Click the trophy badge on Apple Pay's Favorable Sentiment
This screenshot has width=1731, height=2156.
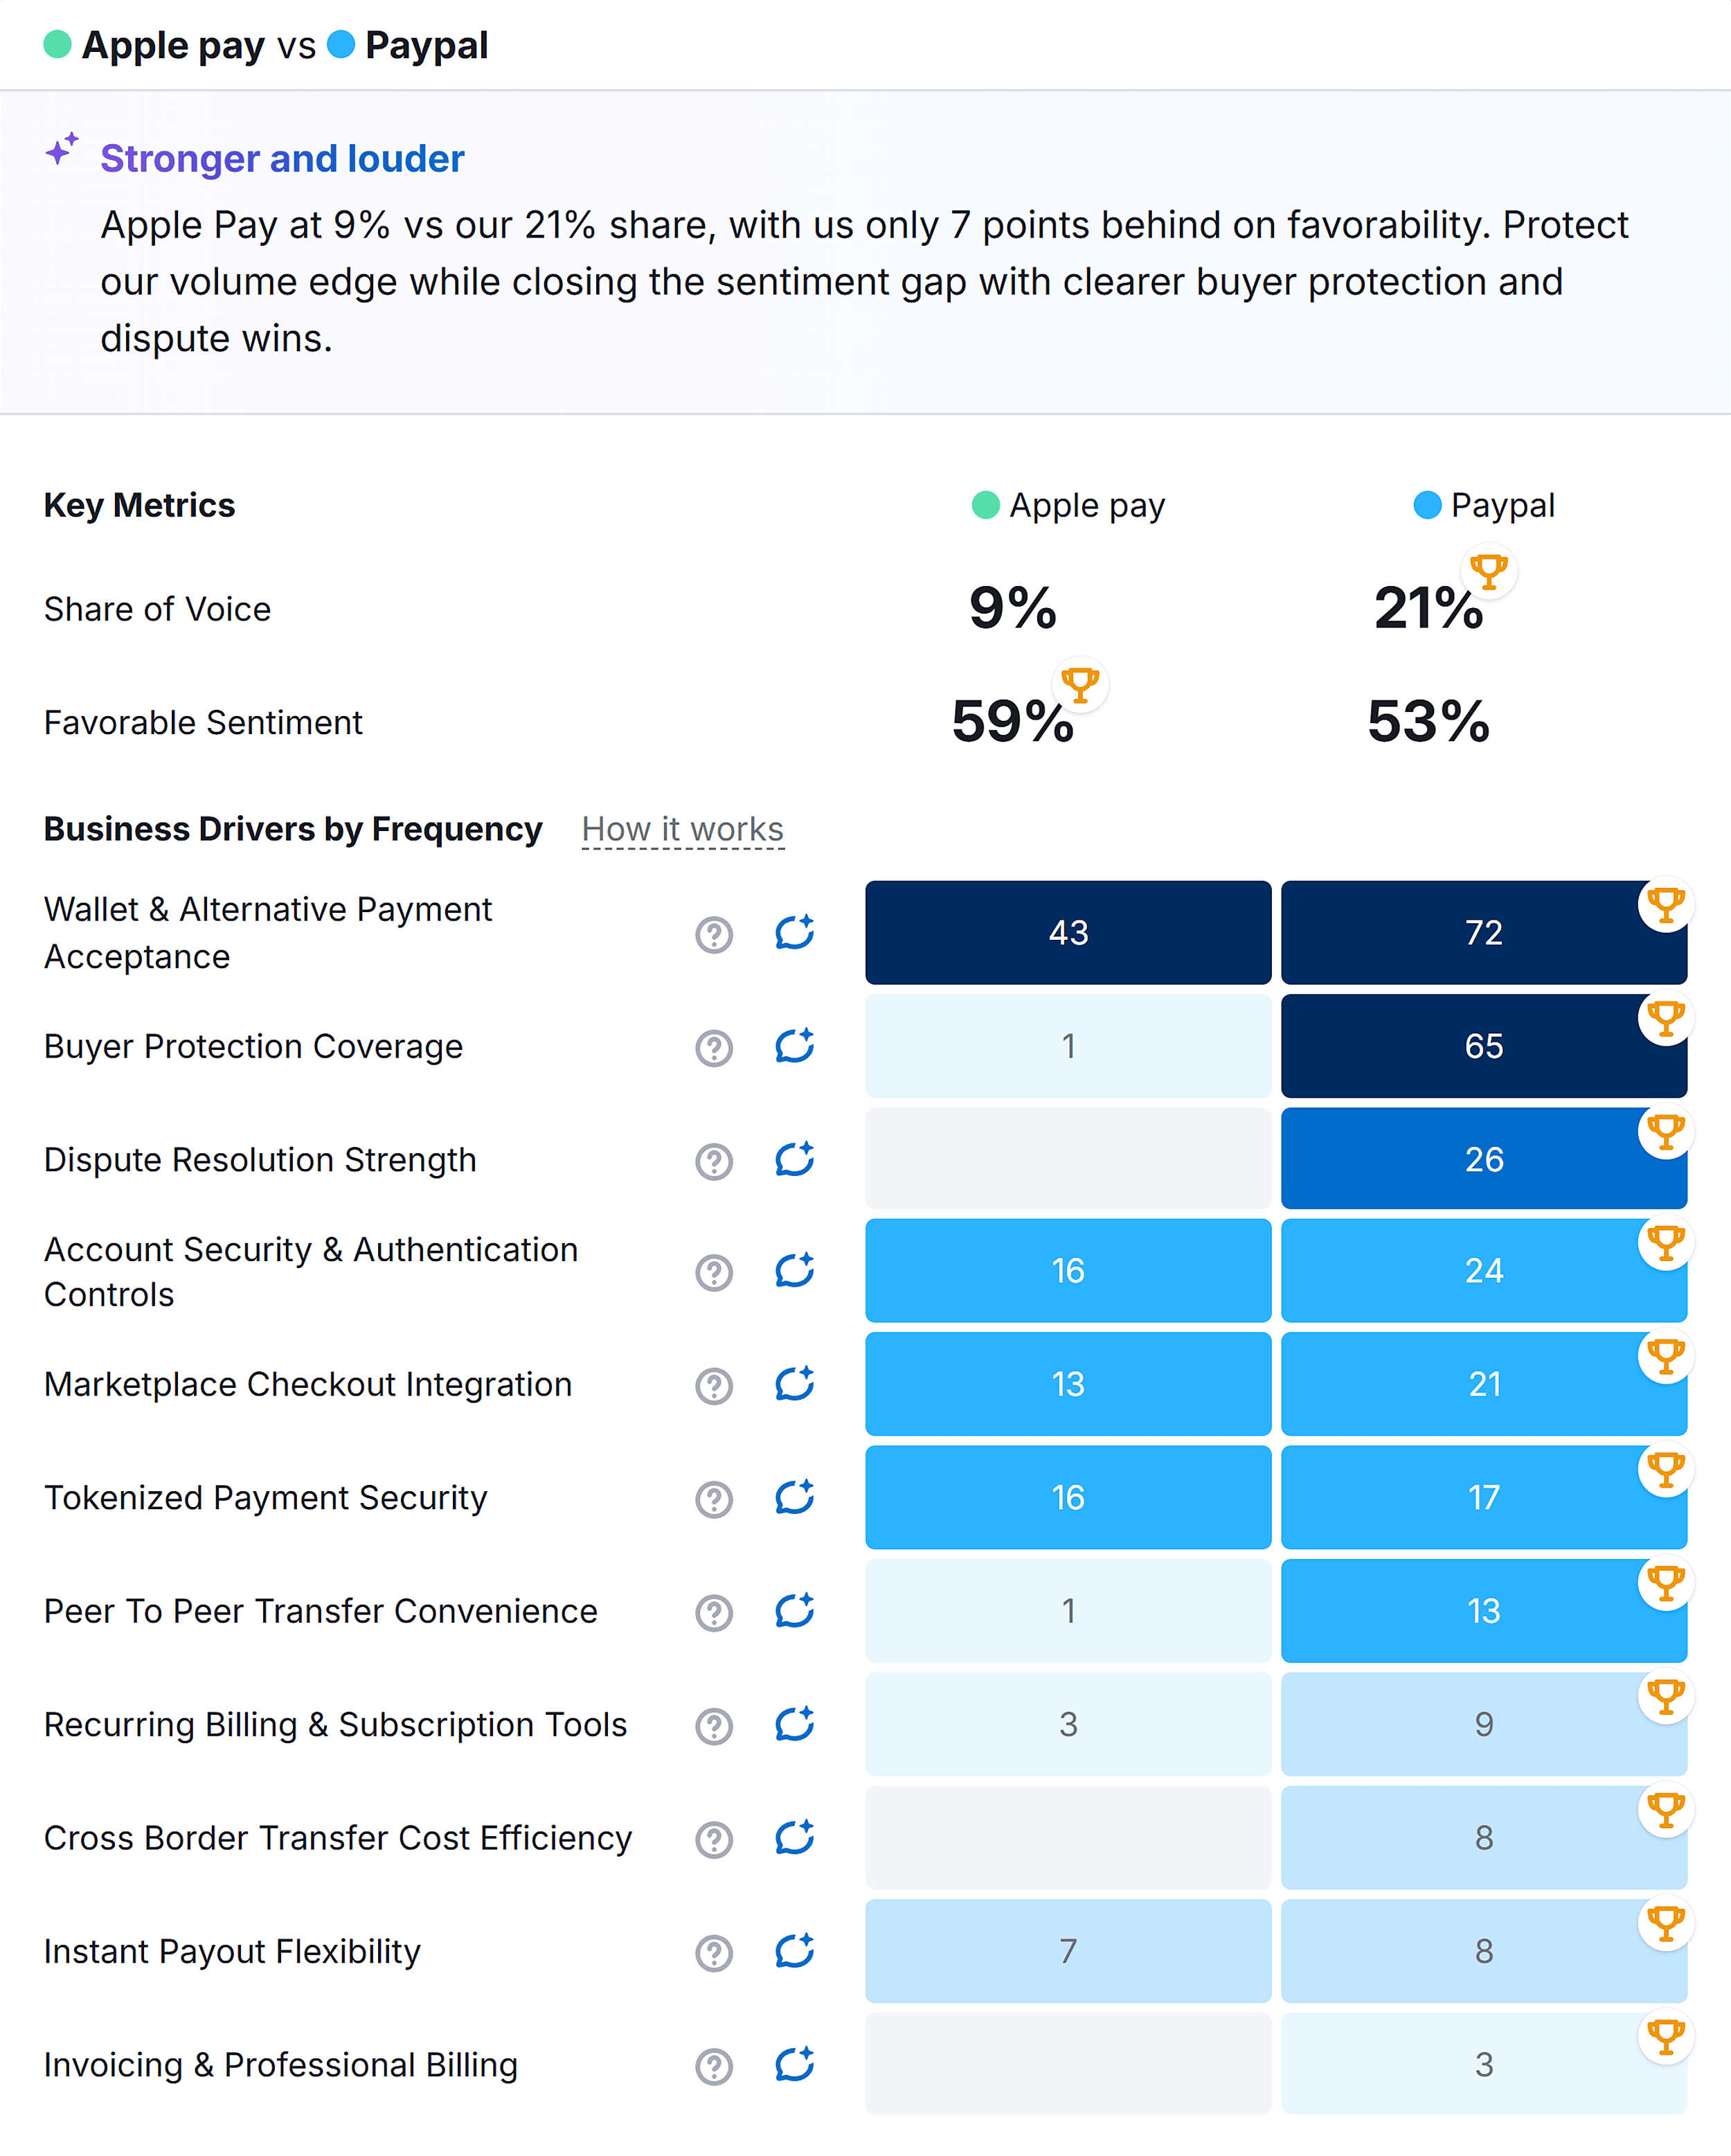coord(1081,685)
